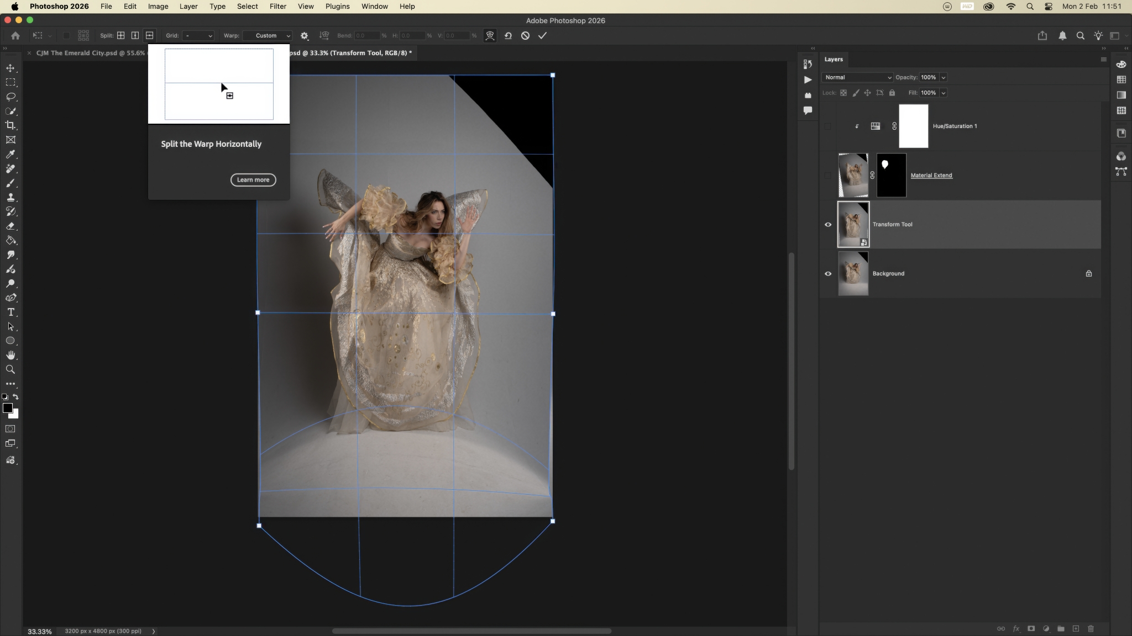Expand the Normal blend mode dropdown
Screen dimensions: 1132x636
coord(857,77)
